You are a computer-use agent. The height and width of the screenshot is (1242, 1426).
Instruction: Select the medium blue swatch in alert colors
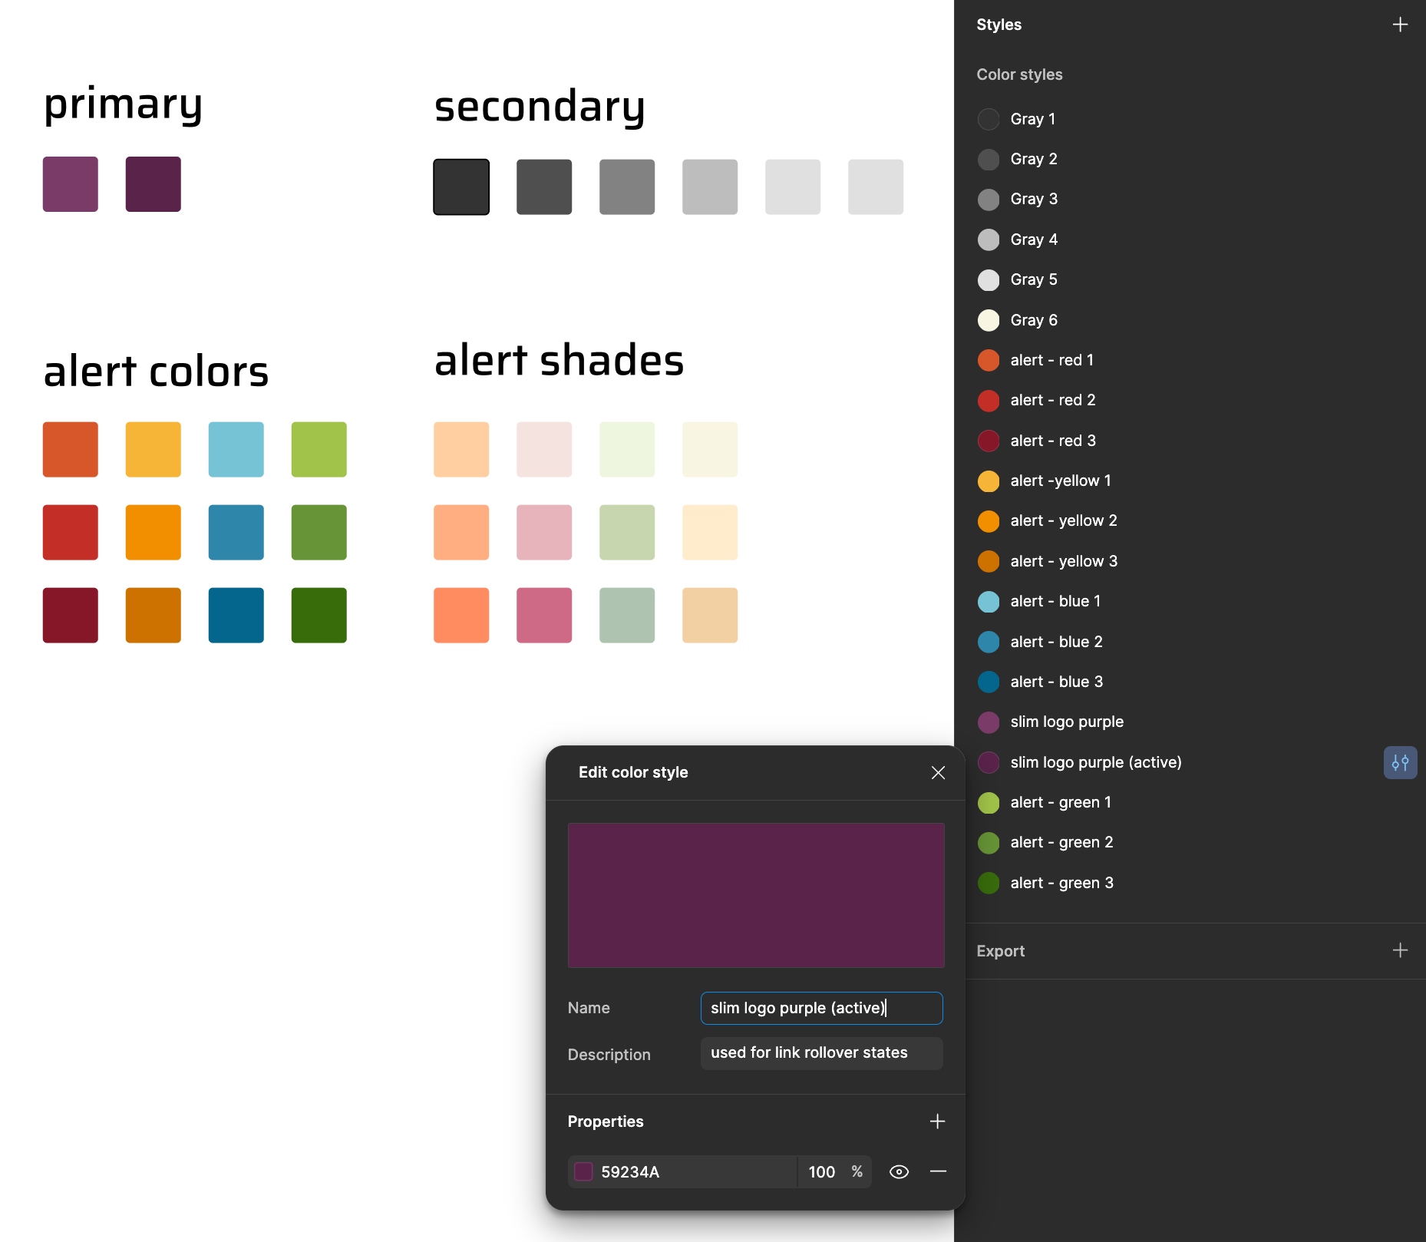tap(236, 532)
